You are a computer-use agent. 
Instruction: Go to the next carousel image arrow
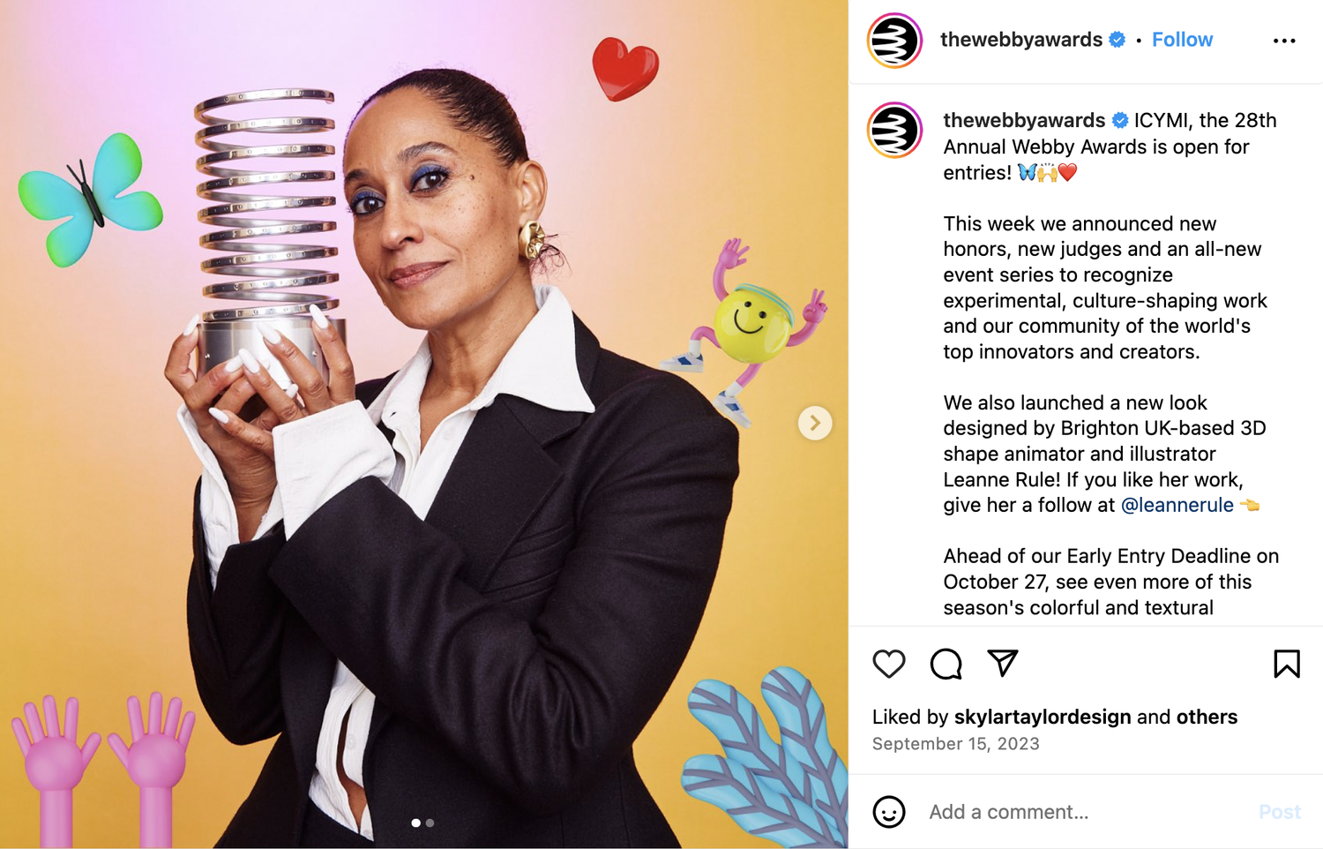[815, 423]
